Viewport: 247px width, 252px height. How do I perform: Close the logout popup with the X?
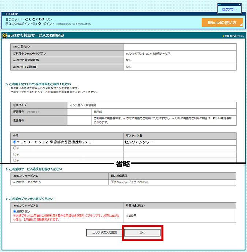[239, 4]
